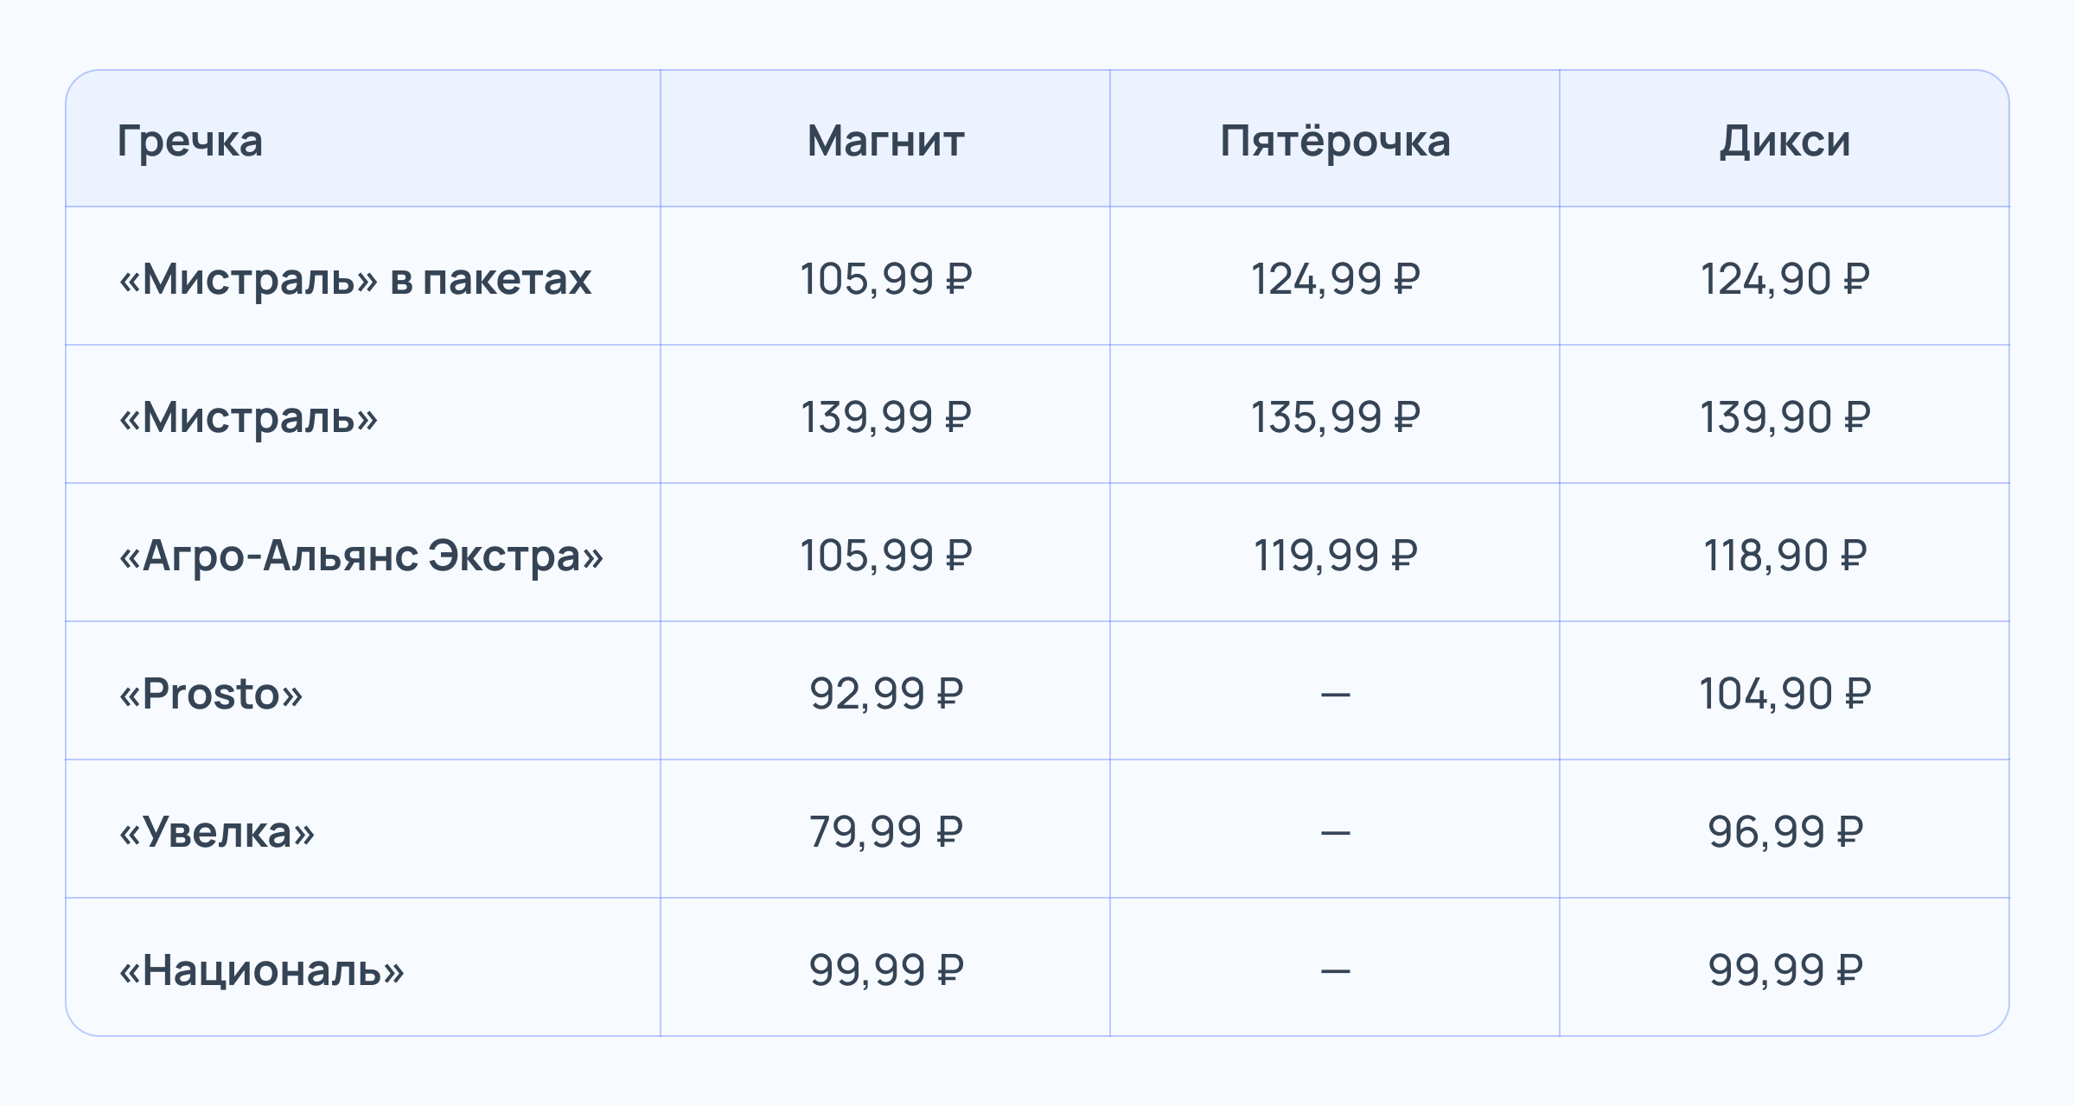Click the «Националь» row label
The width and height of the screenshot is (2075, 1106).
(261, 970)
